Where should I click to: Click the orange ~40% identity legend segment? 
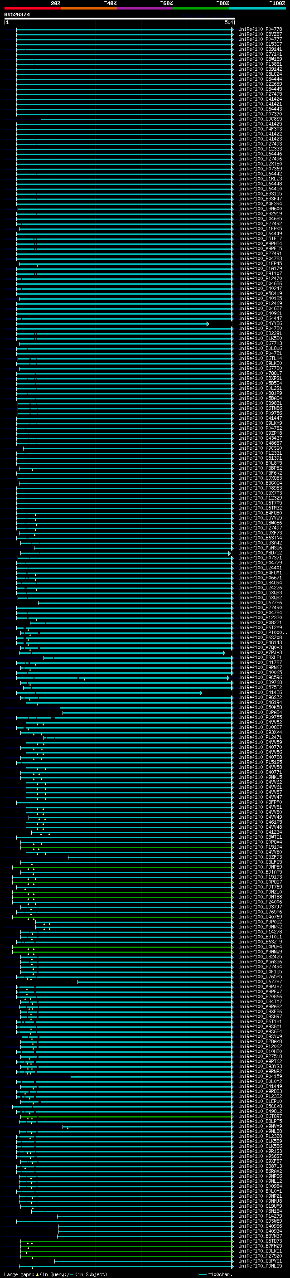click(x=89, y=8)
